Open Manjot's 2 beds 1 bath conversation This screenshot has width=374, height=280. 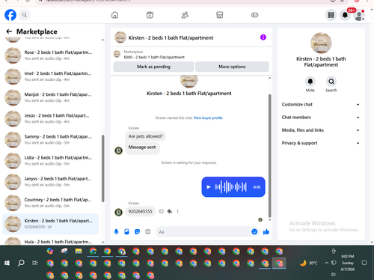(x=50, y=97)
